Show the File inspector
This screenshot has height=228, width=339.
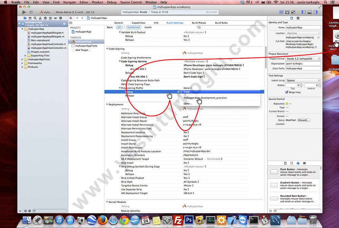point(292,18)
